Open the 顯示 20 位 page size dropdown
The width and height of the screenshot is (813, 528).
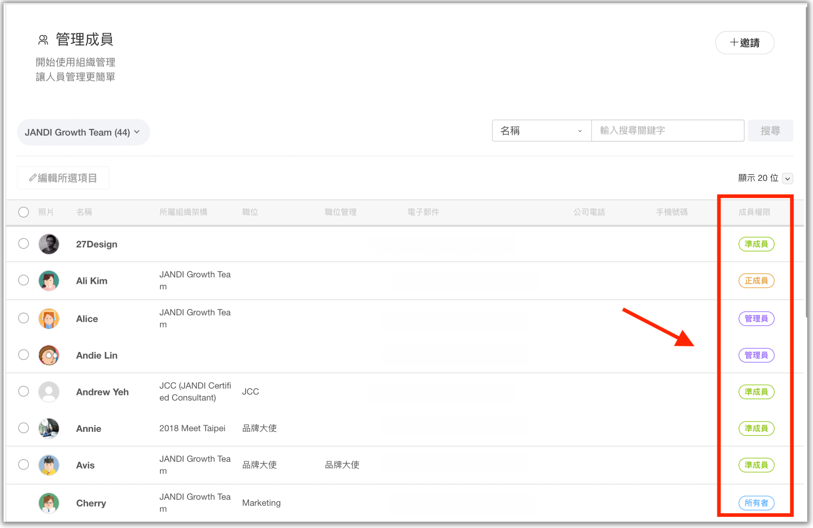tap(787, 179)
